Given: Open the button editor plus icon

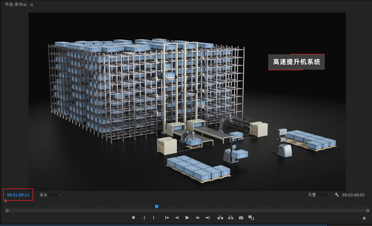Looking at the screenshot, I should click(x=364, y=218).
